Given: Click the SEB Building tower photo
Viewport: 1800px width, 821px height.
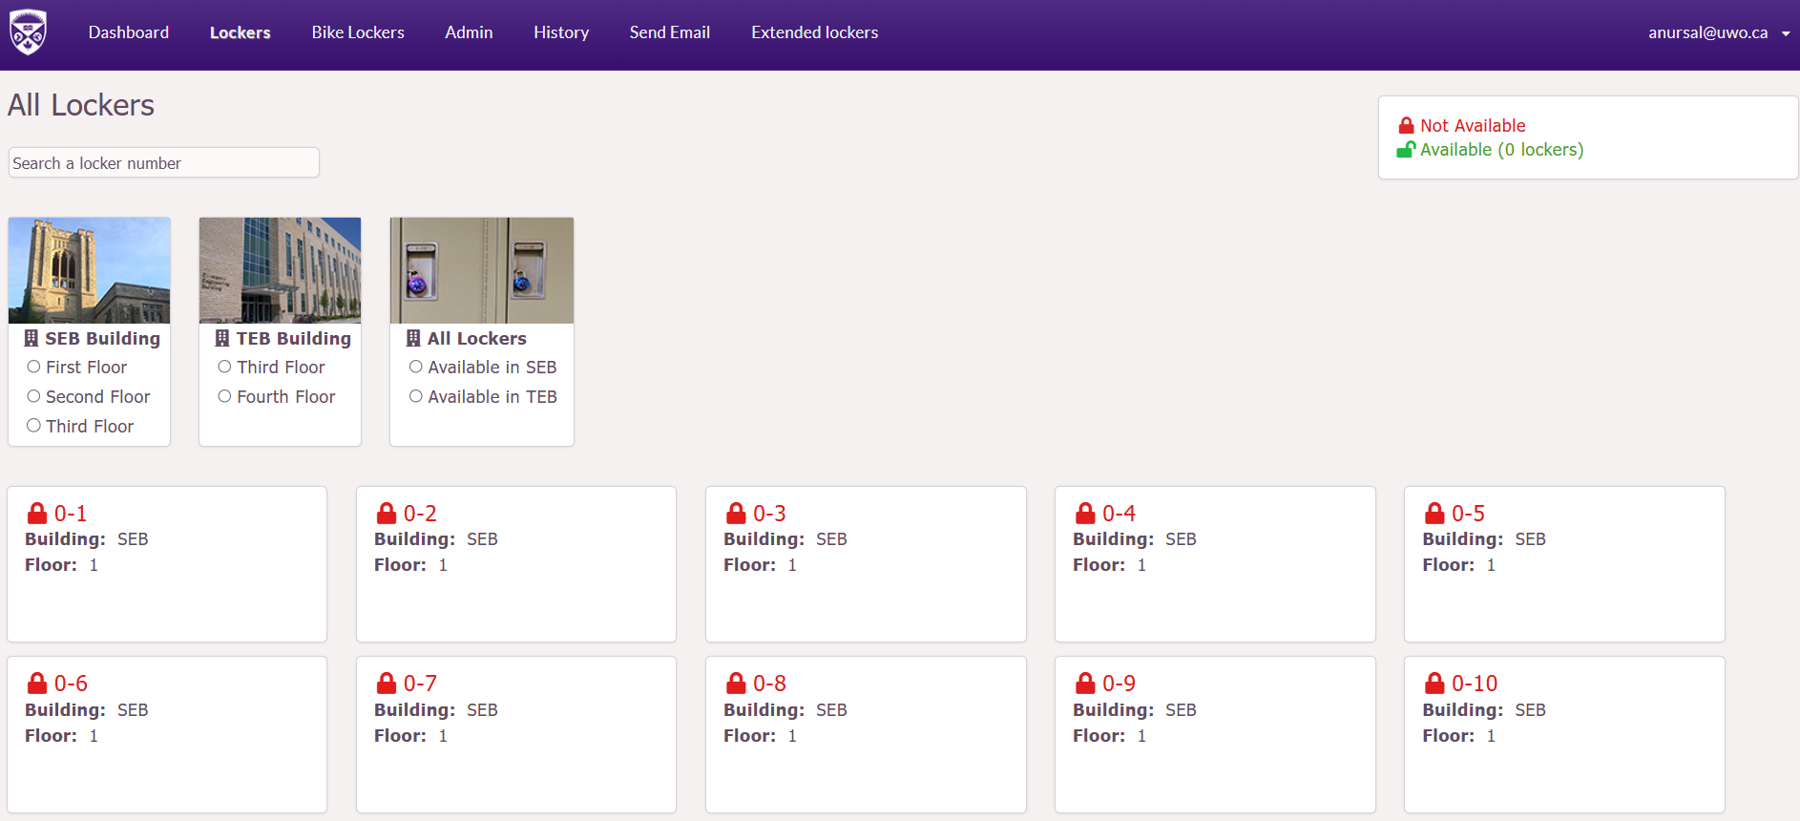Looking at the screenshot, I should (90, 270).
